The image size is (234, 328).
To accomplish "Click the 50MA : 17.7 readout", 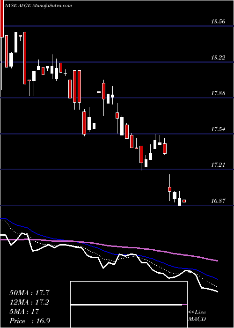I will [29, 292].
